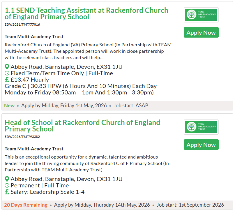Click Team Multi-Academy Trust logo in second listing
This screenshot has height=211, width=235.
point(201,127)
